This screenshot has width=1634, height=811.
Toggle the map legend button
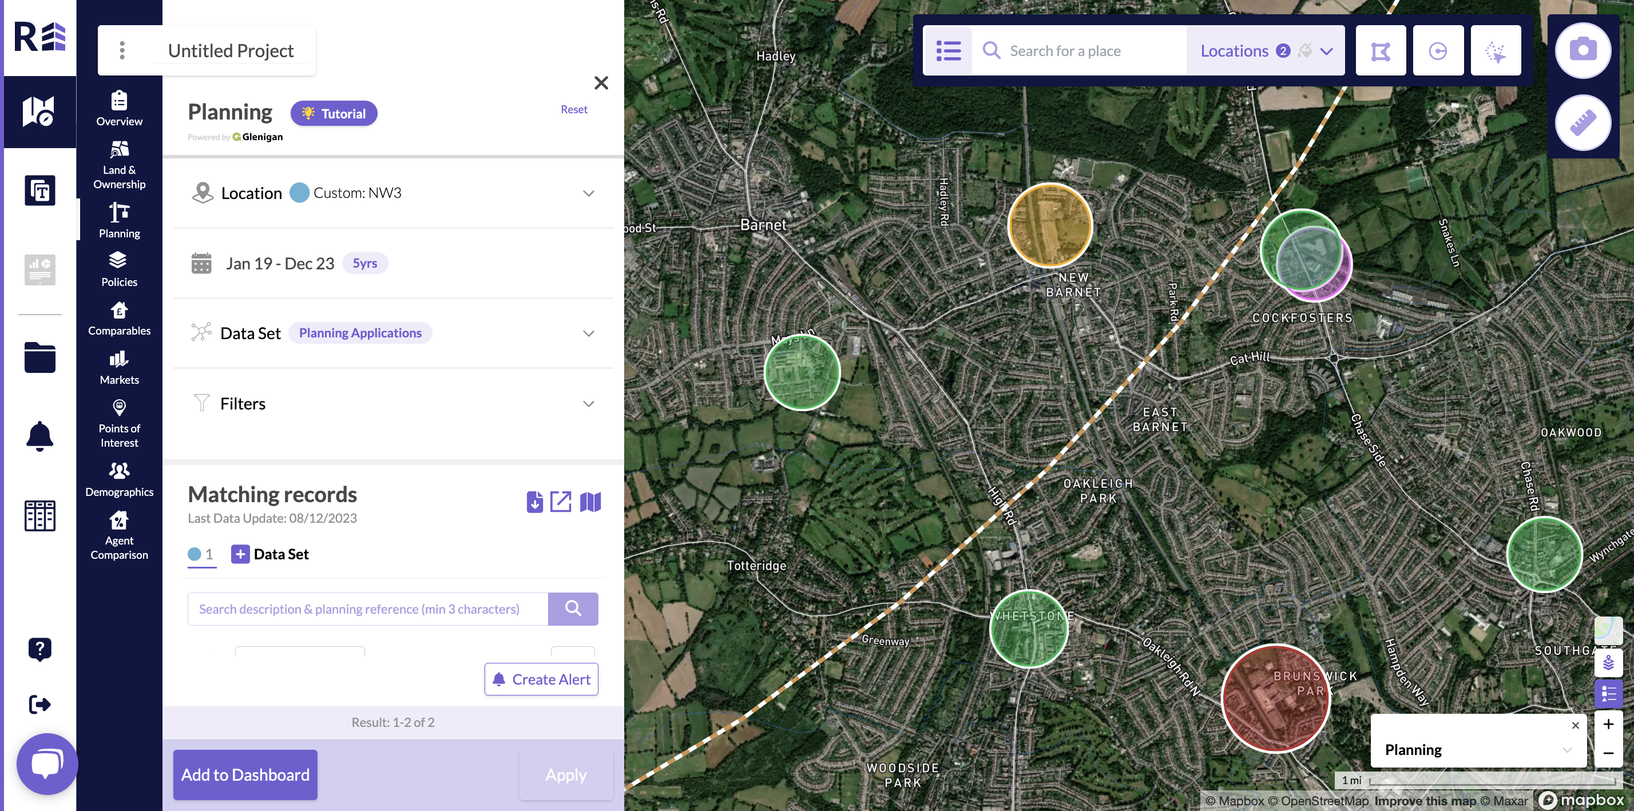1608,694
